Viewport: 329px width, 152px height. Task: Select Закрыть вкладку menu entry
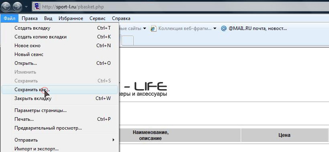(60, 98)
